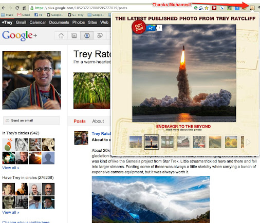Expand View all under Have Trey in circles

(x=11, y=212)
